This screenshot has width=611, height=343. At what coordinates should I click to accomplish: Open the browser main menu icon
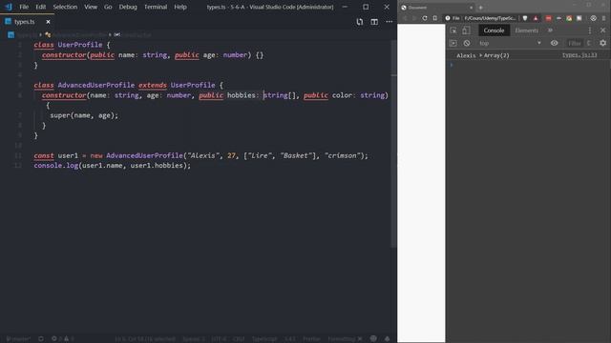click(x=603, y=18)
